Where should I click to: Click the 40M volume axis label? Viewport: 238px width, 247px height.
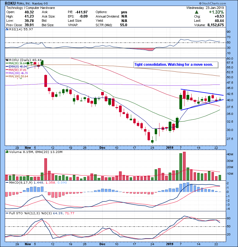pyautogui.click(x=230, y=154)
